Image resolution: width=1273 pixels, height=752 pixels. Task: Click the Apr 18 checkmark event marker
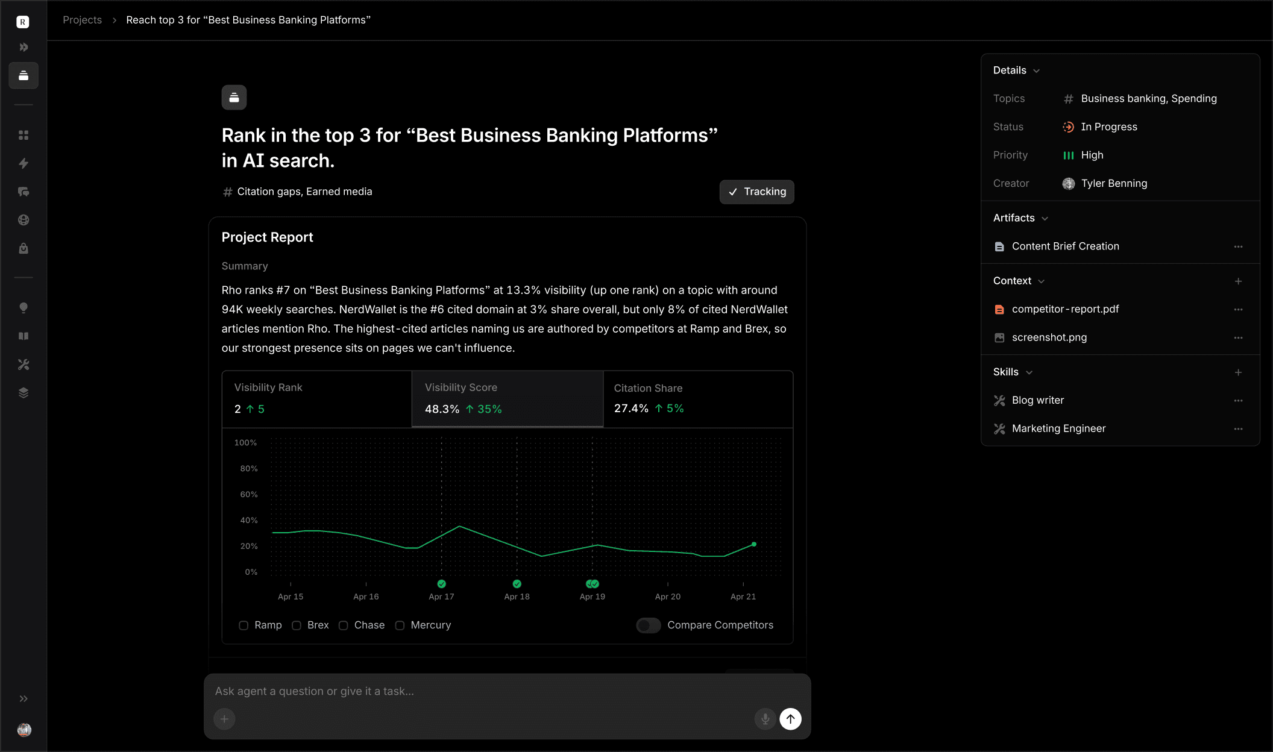pos(517,584)
